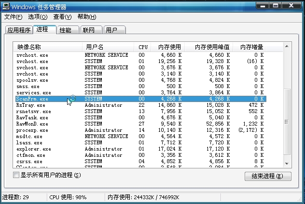Switch to the 应用程序 tab

[19, 30]
